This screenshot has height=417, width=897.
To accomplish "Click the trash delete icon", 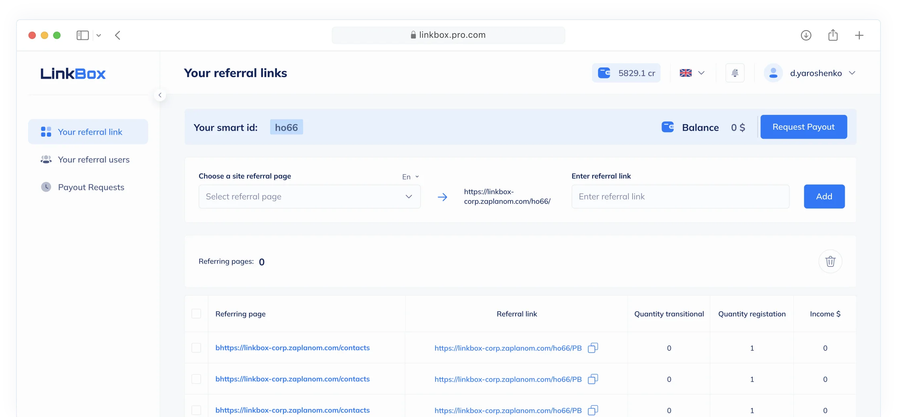I will tap(830, 262).
